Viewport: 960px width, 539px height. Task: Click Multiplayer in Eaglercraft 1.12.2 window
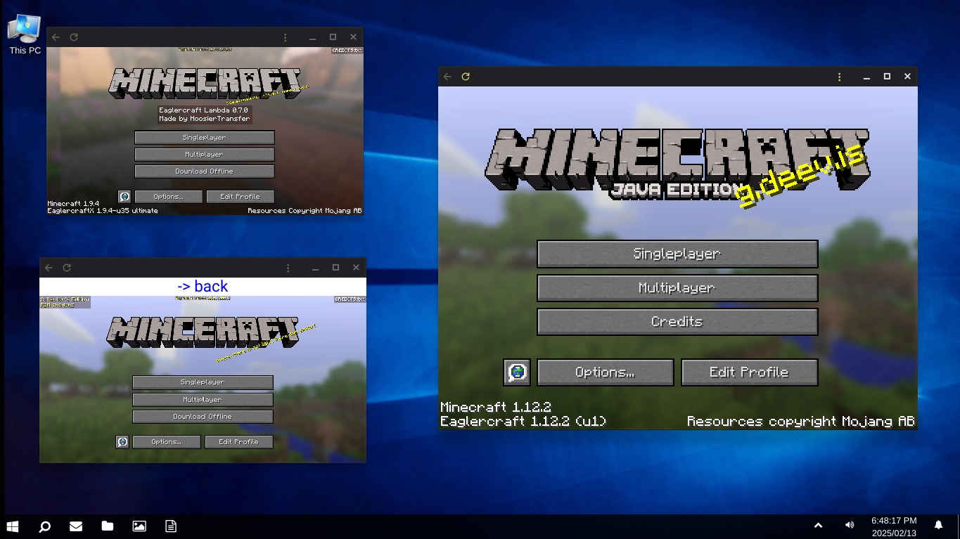677,287
